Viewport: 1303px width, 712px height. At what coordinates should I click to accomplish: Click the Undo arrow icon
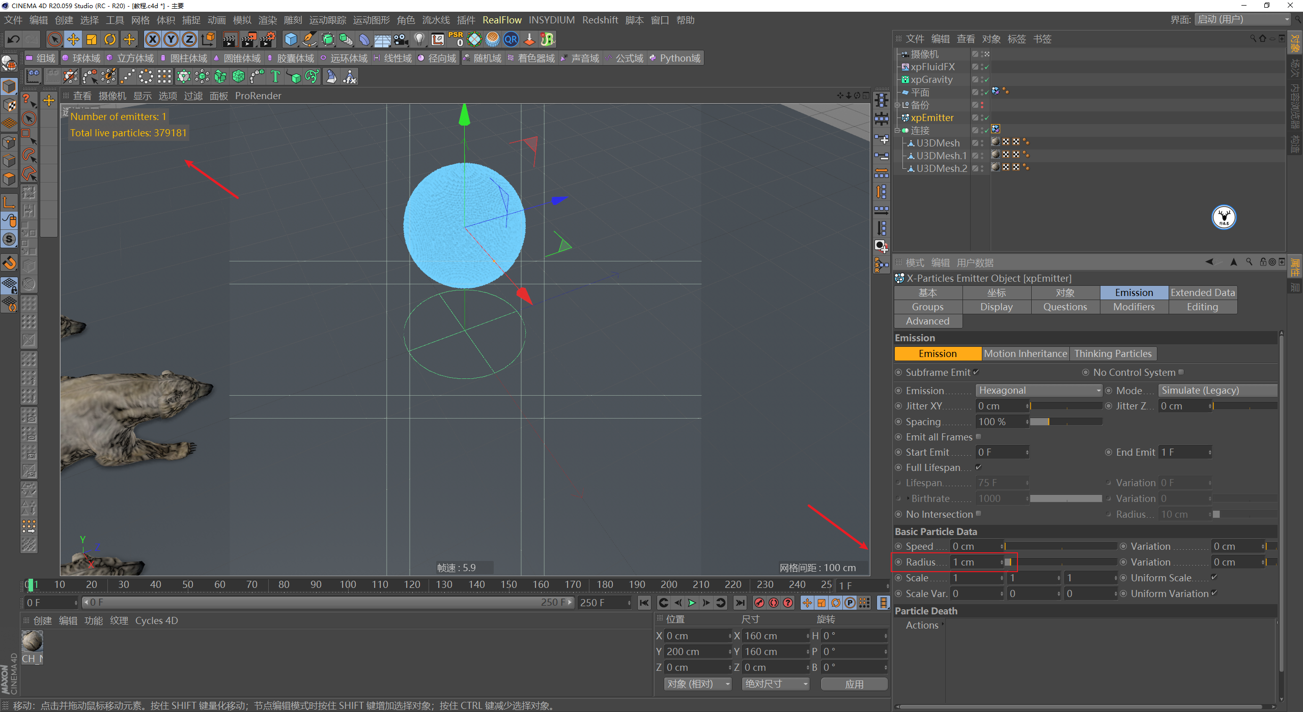tap(14, 39)
